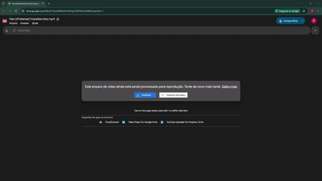
Task: Click the browser forward arrow
Action: click(10, 11)
